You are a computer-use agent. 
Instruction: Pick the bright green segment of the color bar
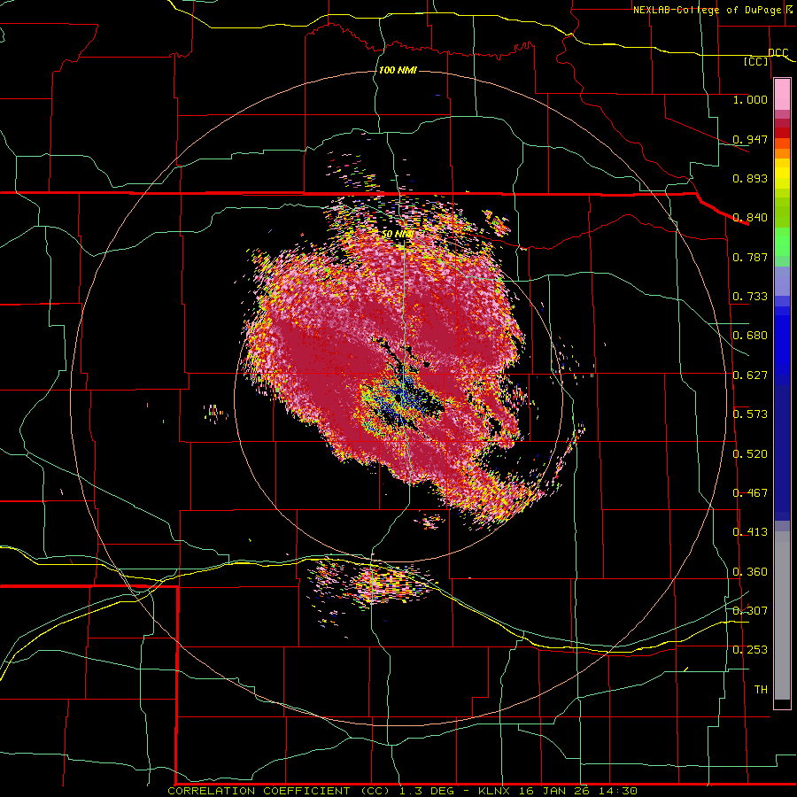click(x=782, y=242)
